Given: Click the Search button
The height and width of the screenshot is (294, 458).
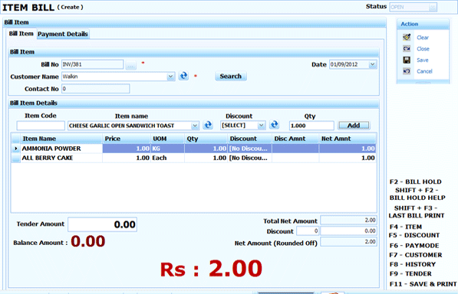Looking at the screenshot, I should tap(231, 77).
